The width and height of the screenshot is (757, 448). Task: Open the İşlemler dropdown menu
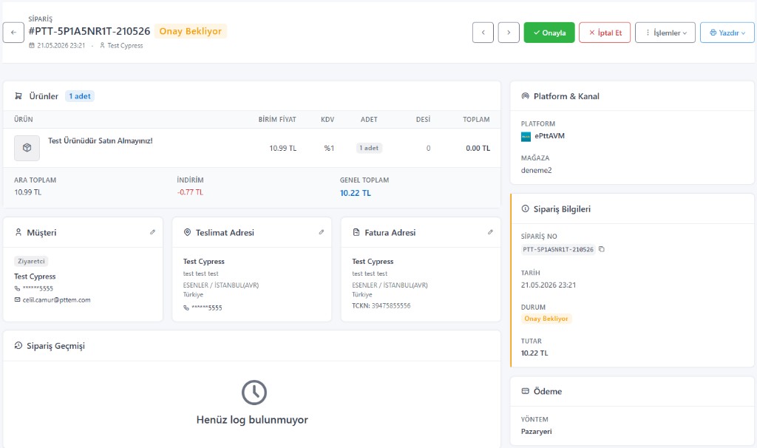click(x=665, y=33)
